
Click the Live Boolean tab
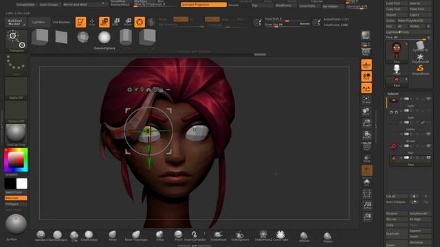click(x=61, y=22)
